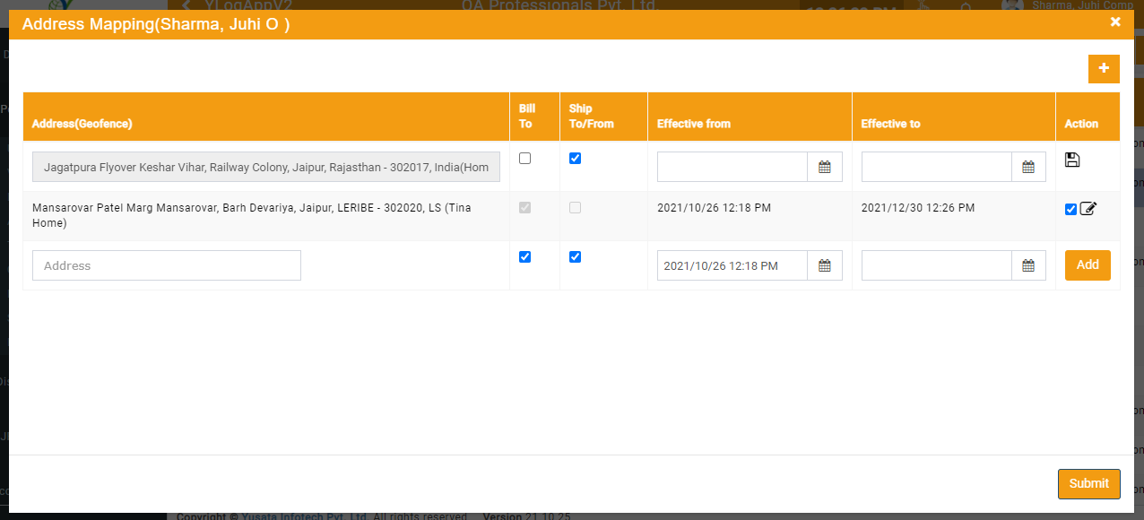Untick the Action checkbox on Mansarovar row
The width and height of the screenshot is (1144, 520).
[x=1070, y=210]
